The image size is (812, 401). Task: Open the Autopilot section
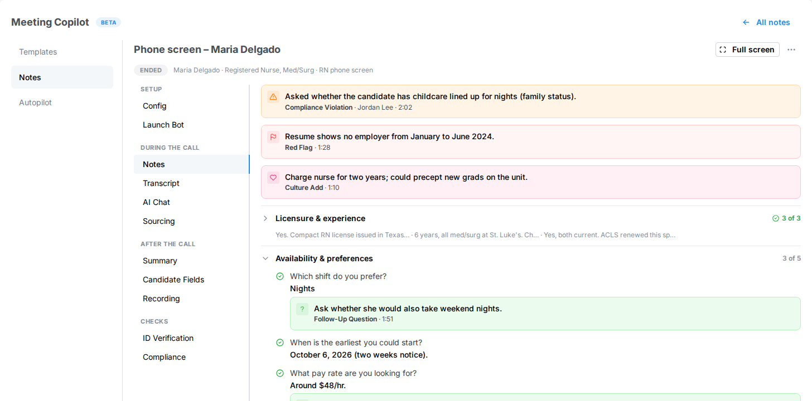[62, 102]
